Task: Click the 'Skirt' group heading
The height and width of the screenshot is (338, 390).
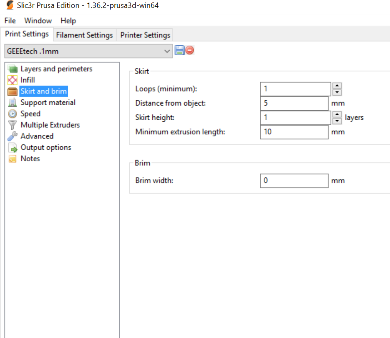Action: click(142, 72)
